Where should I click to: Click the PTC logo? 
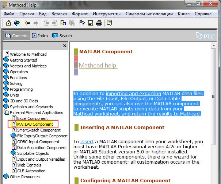pyautogui.click(x=205, y=36)
